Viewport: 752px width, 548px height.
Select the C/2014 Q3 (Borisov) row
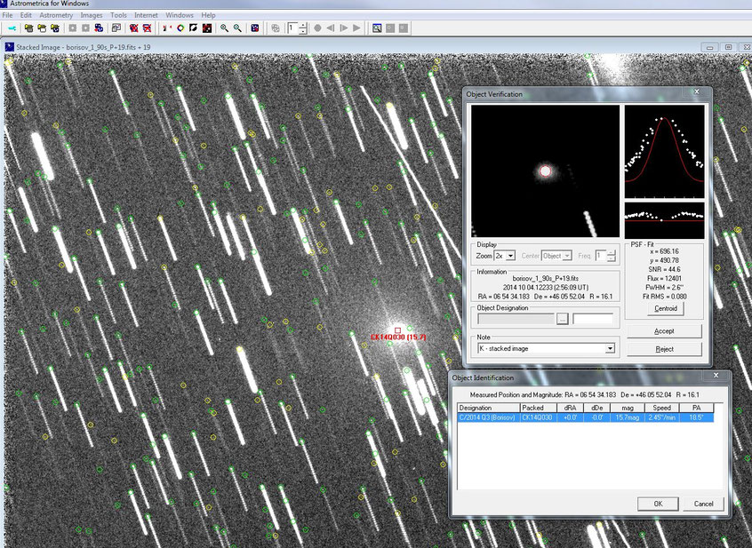tap(586, 417)
